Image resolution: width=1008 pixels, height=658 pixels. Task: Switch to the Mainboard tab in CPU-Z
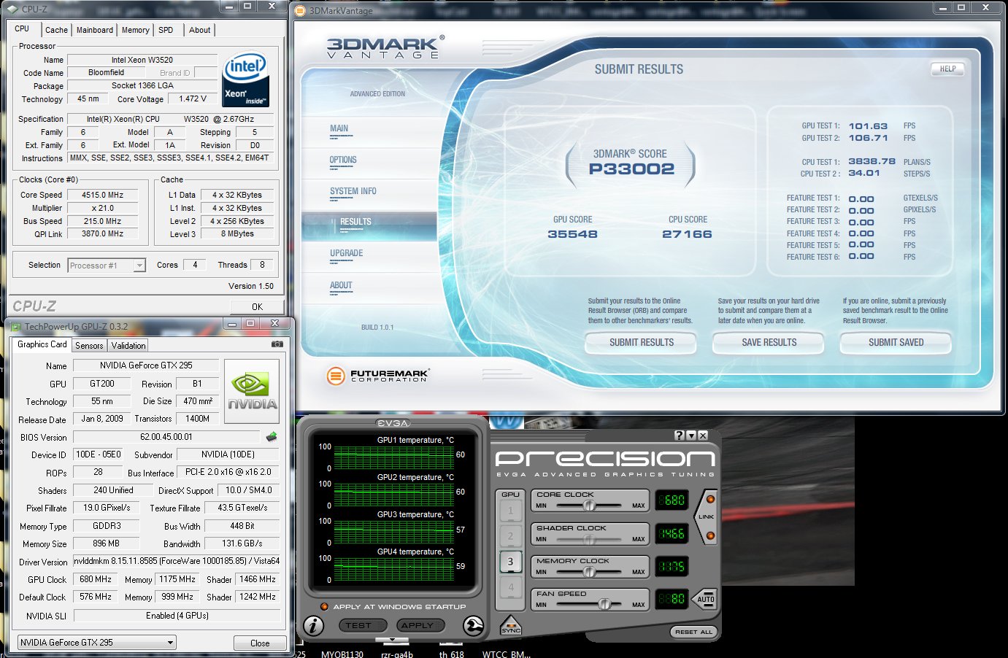point(95,30)
